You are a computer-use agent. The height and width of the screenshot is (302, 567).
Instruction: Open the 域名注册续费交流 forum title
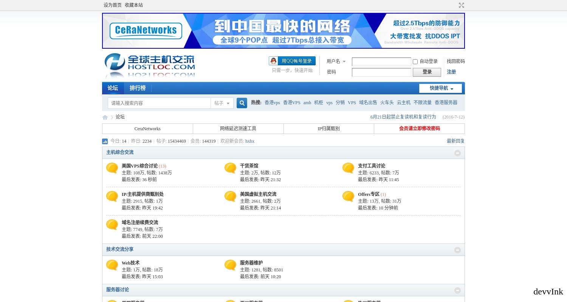(x=140, y=223)
